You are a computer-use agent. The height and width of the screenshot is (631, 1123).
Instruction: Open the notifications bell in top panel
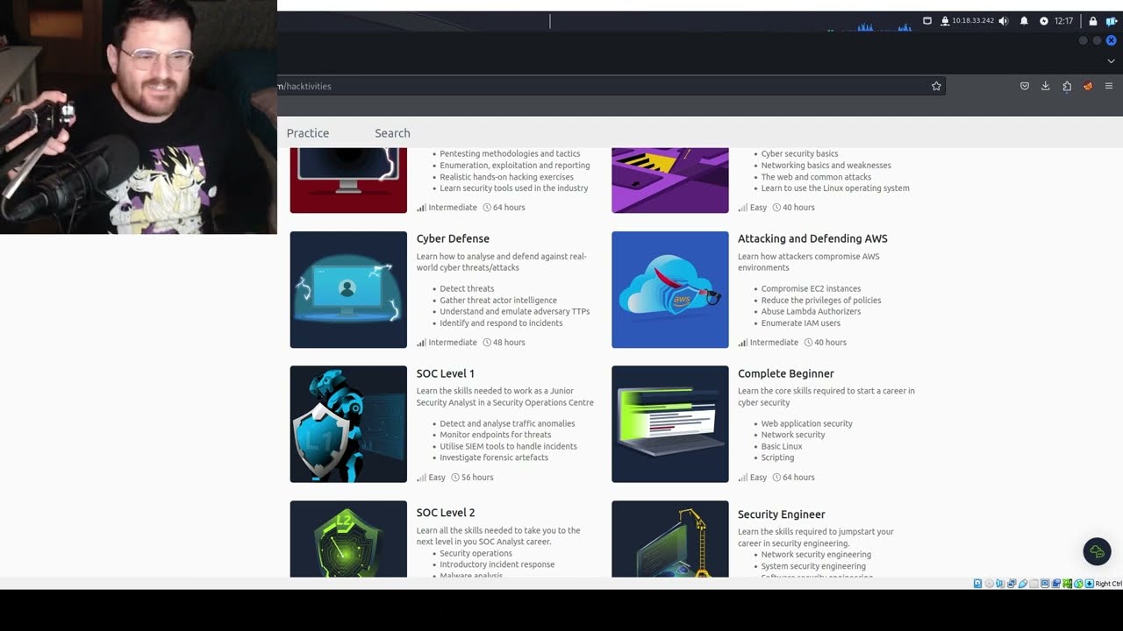click(1024, 21)
